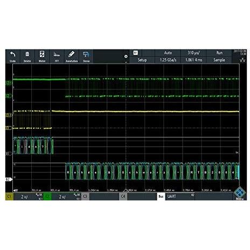Image resolution: width=250 pixels, height=250 pixels.
Task: Select the C2 green ground level marker
Action: 9,96
